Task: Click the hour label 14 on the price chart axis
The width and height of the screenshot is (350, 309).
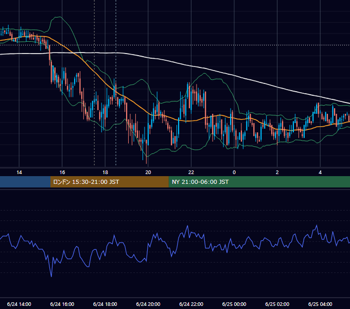Action: [x=19, y=173]
